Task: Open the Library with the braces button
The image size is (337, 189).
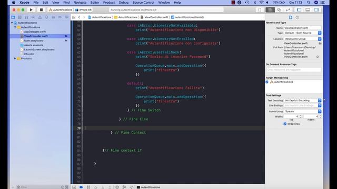Action: click(x=260, y=10)
